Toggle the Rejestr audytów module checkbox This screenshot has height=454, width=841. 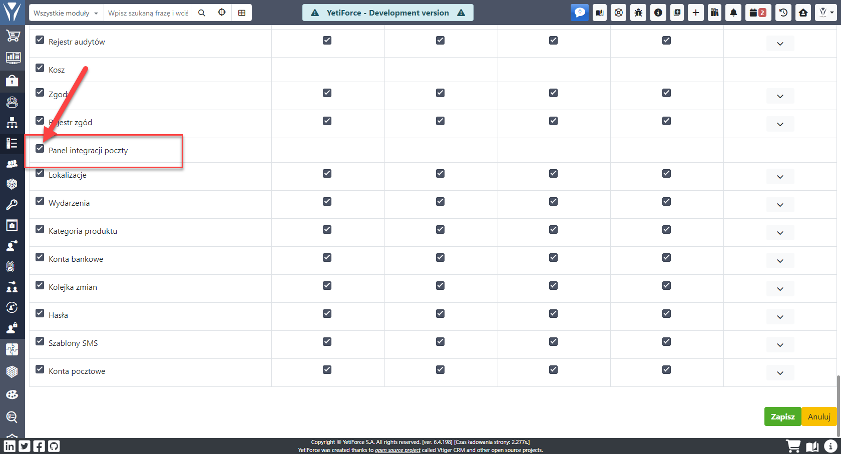[x=40, y=40]
